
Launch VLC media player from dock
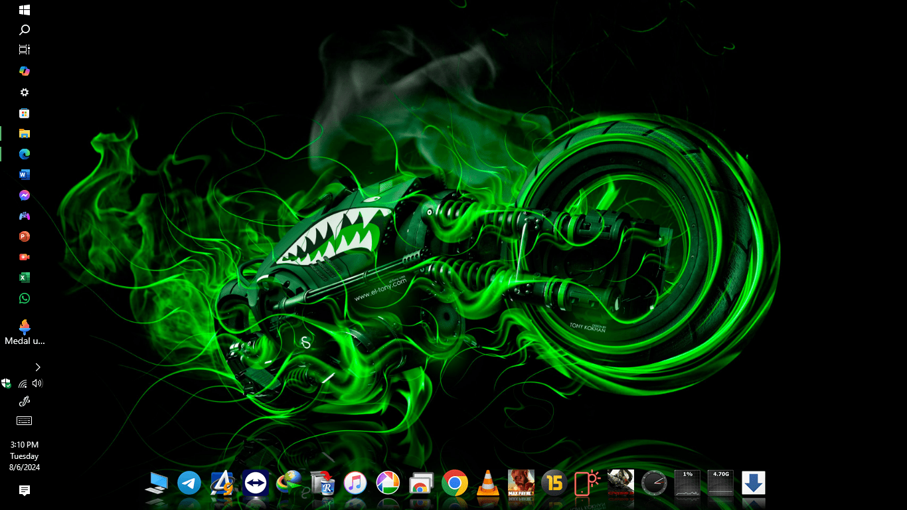click(x=488, y=483)
